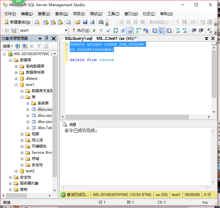Open the 编辑(E) menu

(x=27, y=14)
